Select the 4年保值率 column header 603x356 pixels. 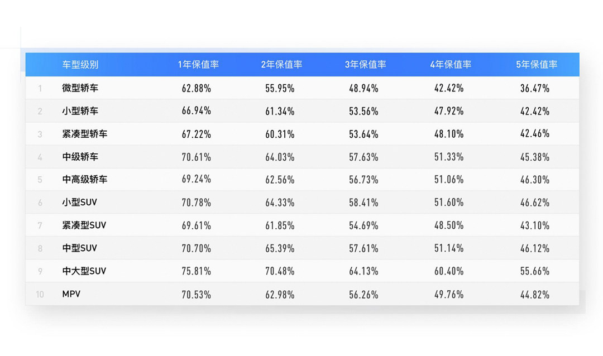[x=450, y=65]
